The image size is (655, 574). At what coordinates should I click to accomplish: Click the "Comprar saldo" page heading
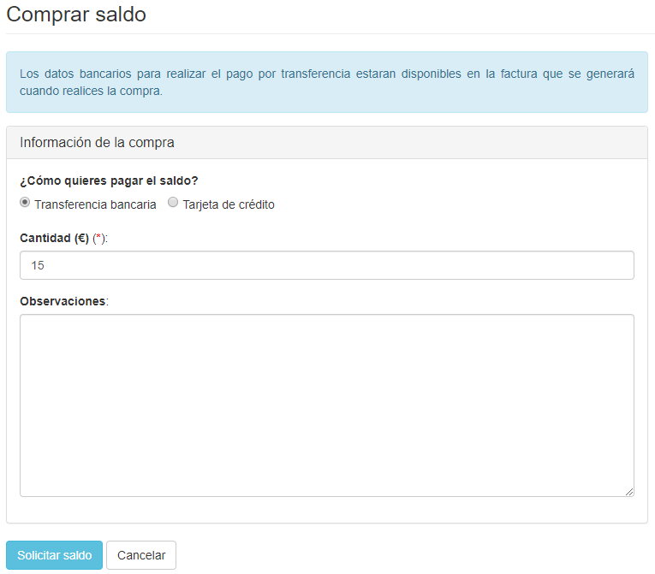tap(76, 15)
